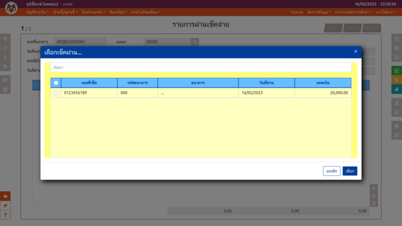Click the orange back arrow icon
Viewport: 402px width, 226px height.
[x=6, y=196]
